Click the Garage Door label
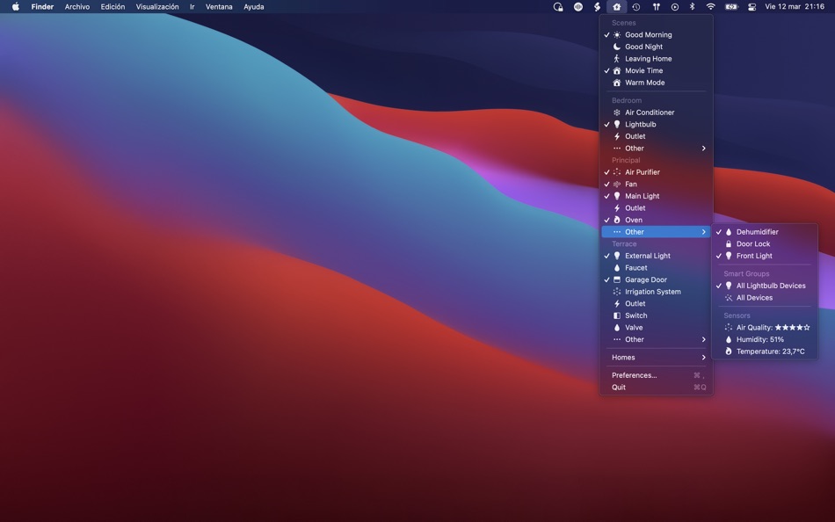Screen dimensions: 835x522 [646, 279]
